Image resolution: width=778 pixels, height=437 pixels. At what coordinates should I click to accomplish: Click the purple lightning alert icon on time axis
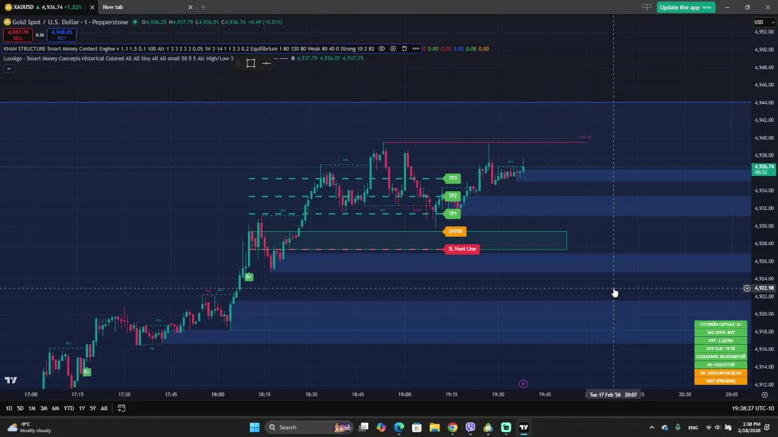[523, 384]
